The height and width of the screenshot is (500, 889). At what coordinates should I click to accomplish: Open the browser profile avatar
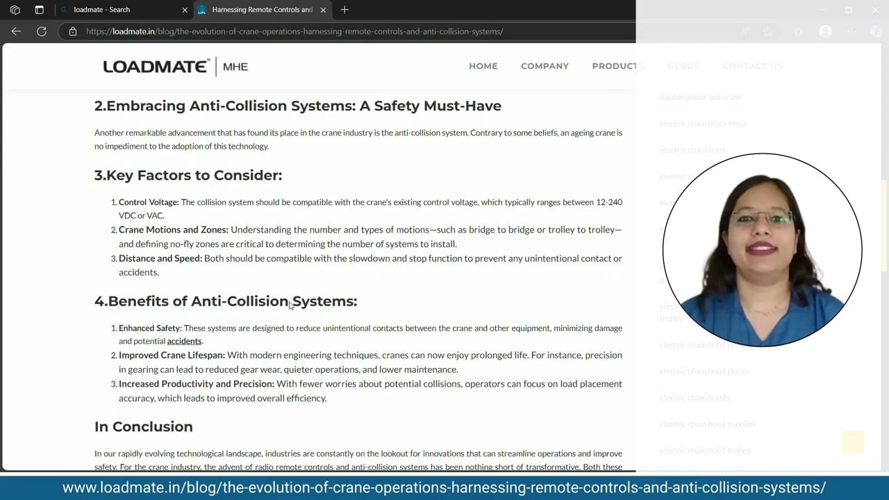825,31
